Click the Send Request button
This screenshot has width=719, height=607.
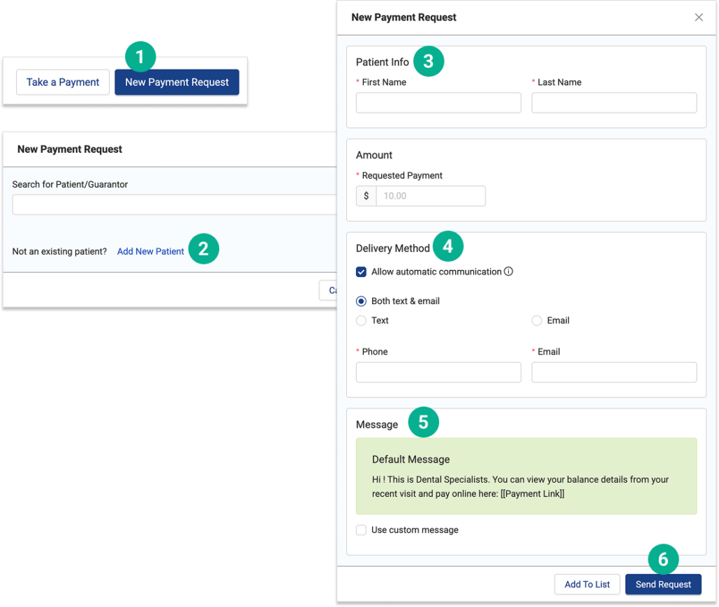(663, 585)
